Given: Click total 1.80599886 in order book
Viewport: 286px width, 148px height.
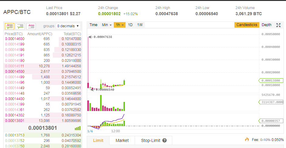Looking at the screenshot, I should 71,121.
